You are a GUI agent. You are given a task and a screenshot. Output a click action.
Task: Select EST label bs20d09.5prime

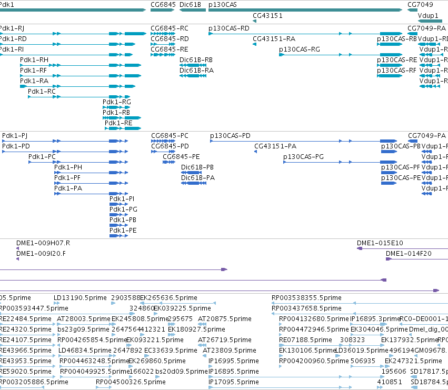point(182,372)
